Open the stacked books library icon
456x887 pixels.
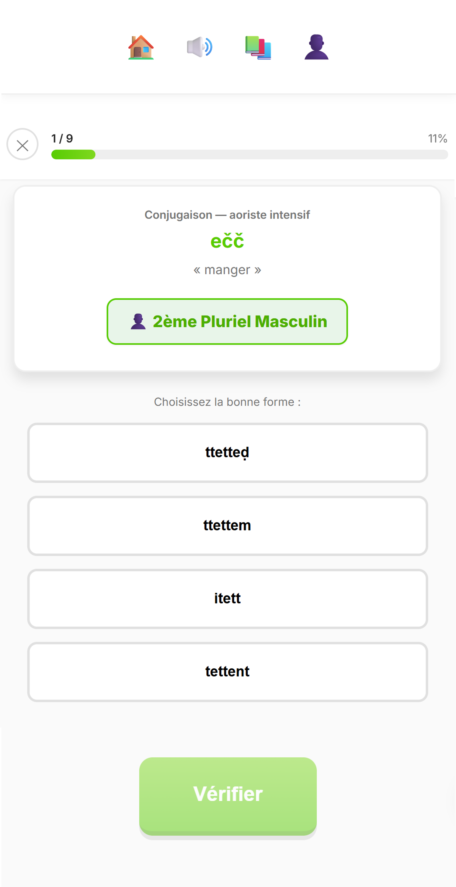coord(258,48)
